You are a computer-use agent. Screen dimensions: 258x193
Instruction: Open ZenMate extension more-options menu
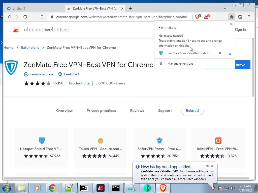tap(230, 53)
